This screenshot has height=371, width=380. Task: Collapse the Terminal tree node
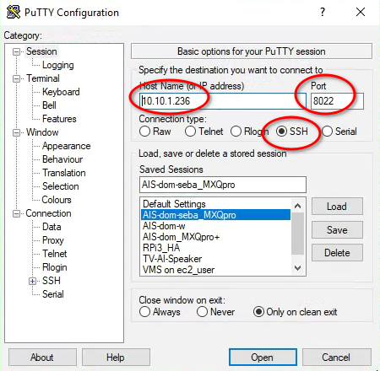tap(17, 78)
